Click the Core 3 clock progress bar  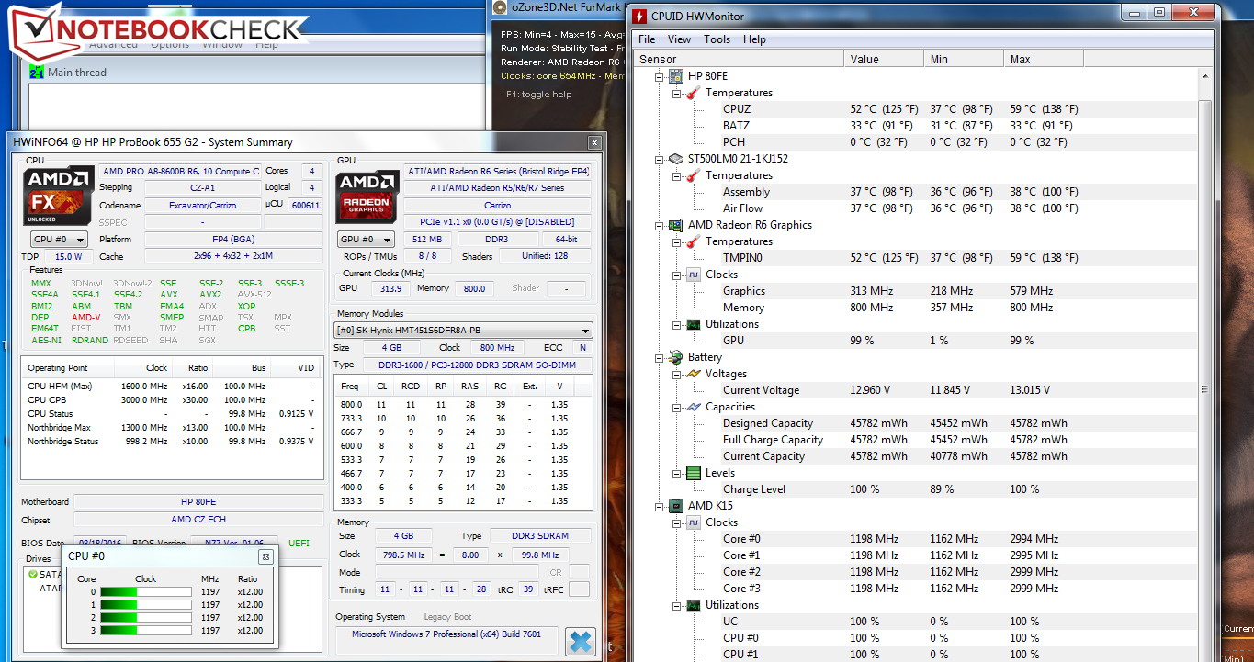click(144, 630)
